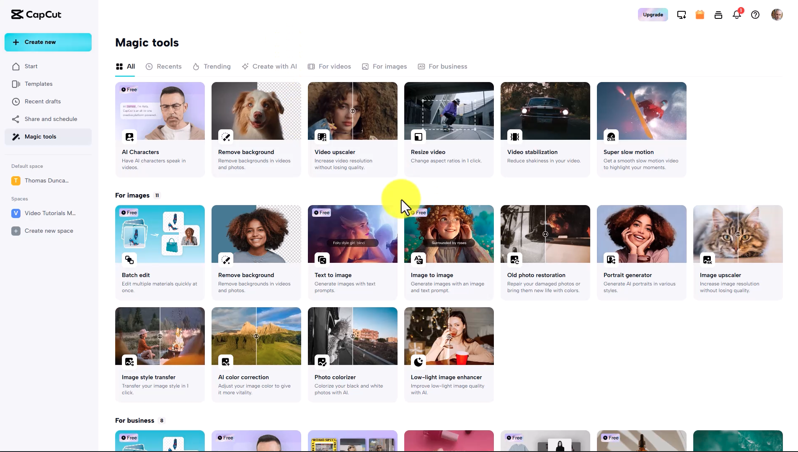Click the Video stabilization icon
798x452 pixels.
[515, 137]
